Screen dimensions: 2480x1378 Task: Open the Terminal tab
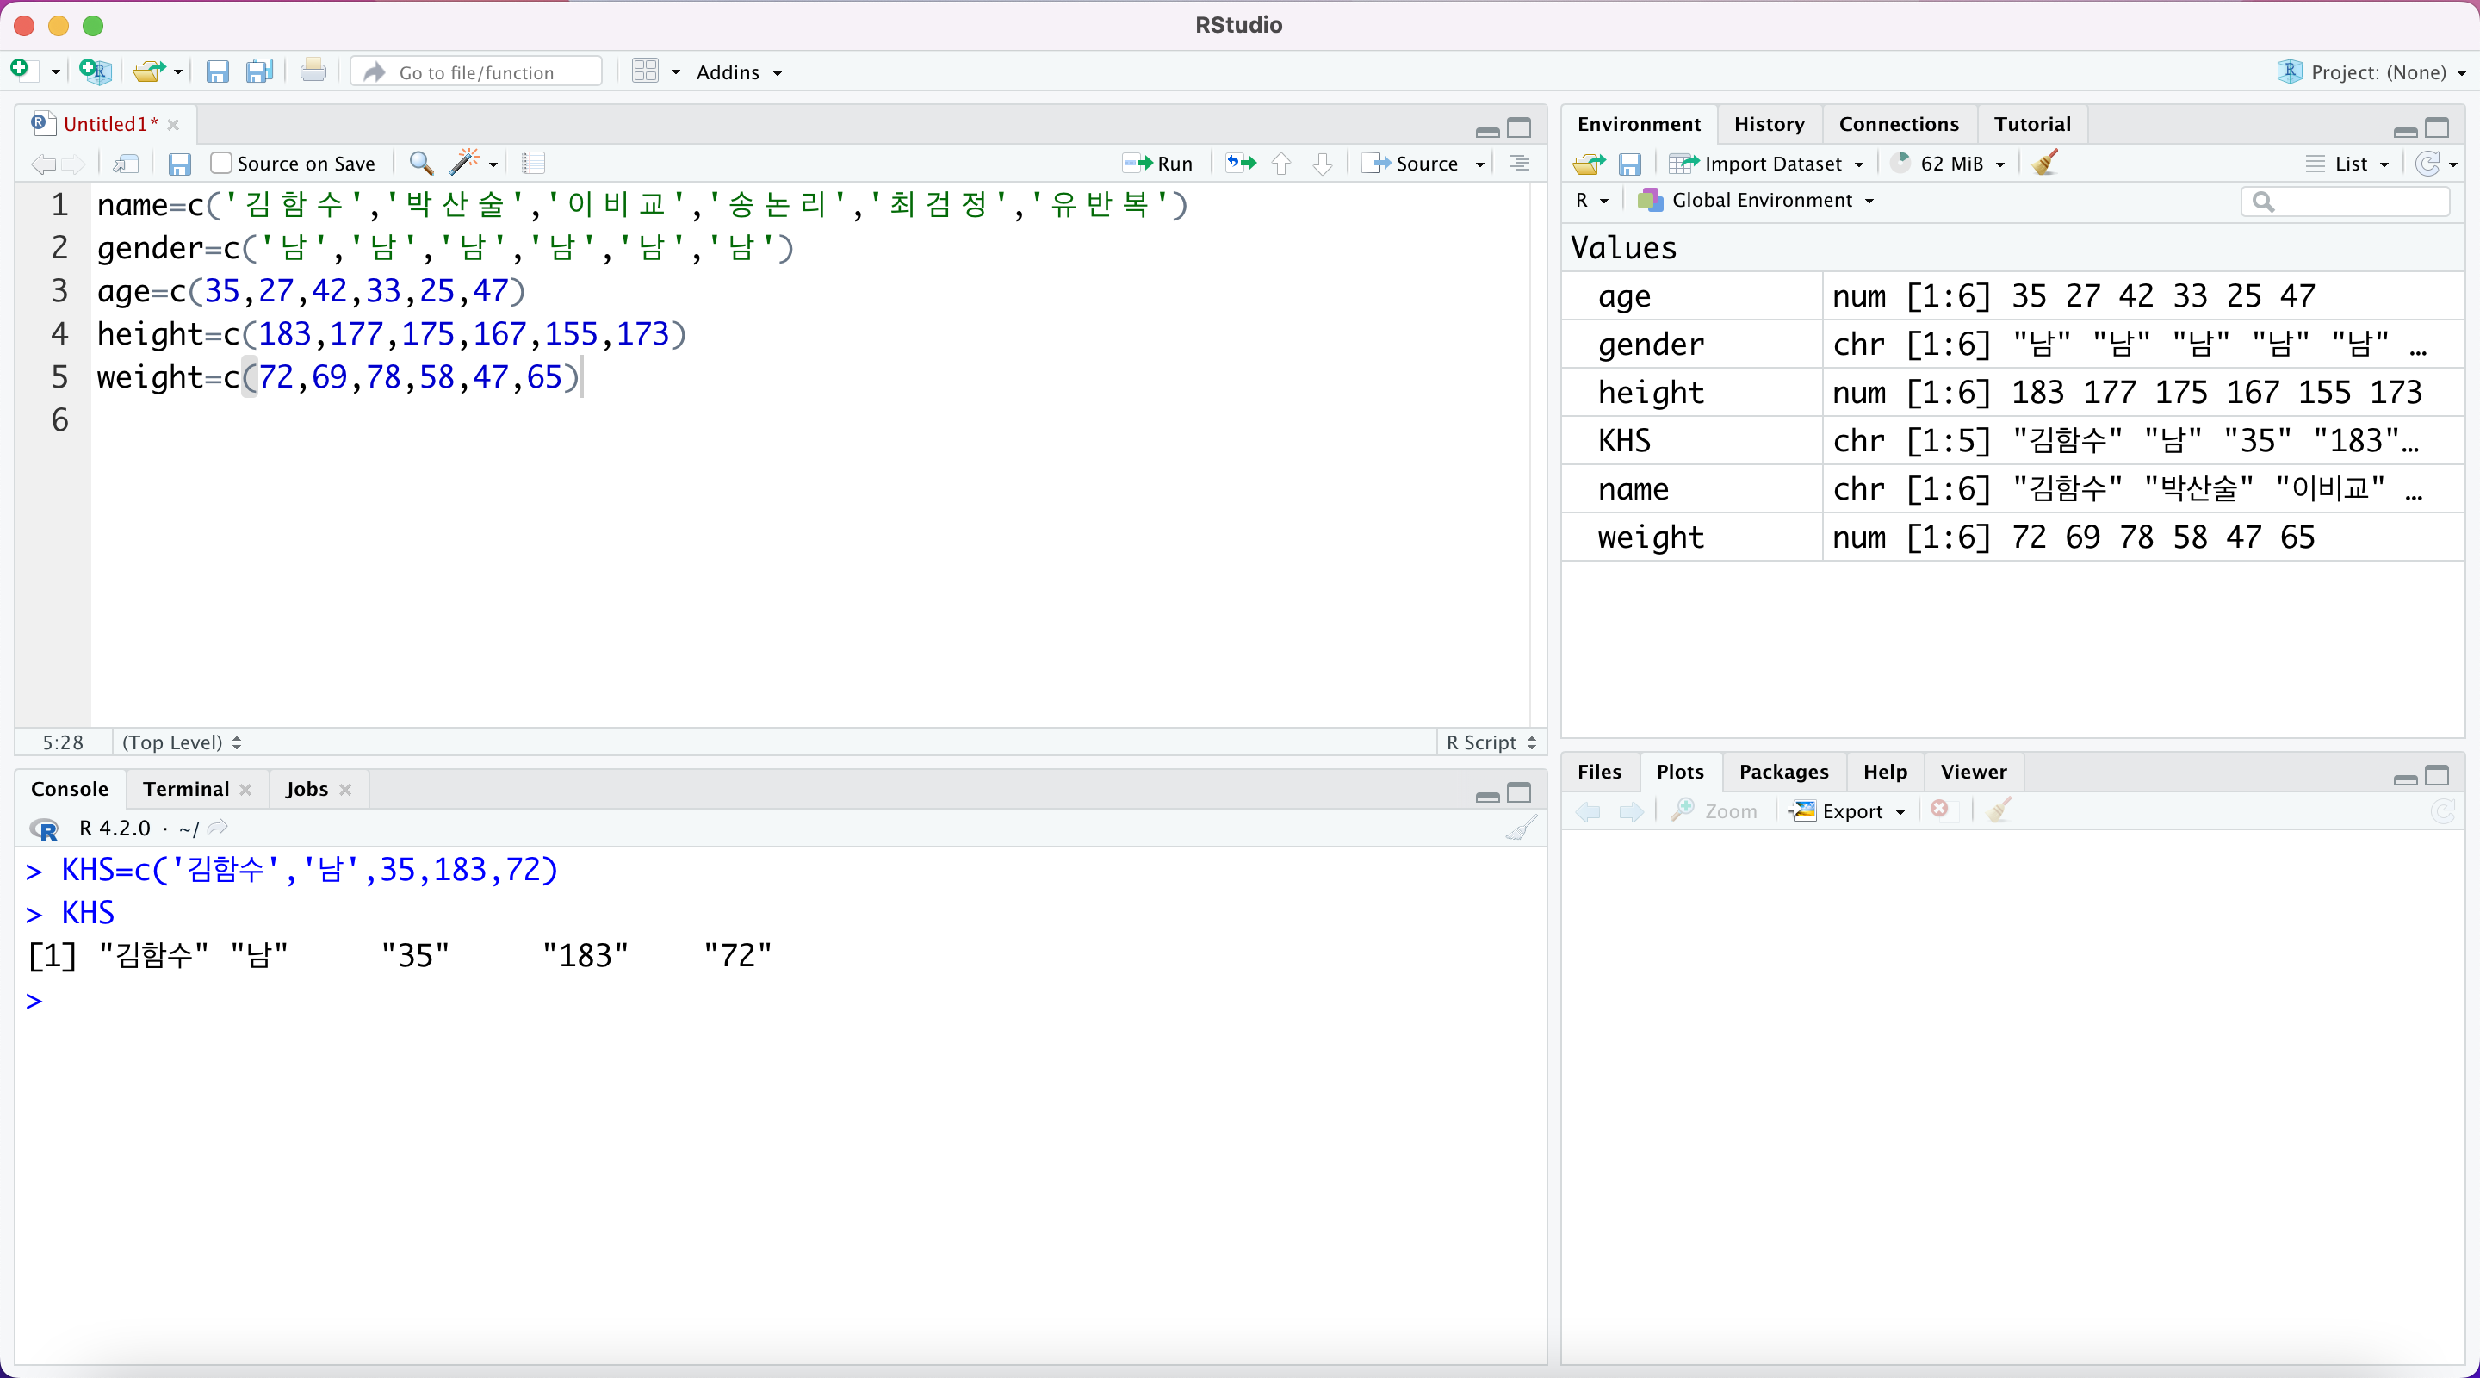pos(186,789)
